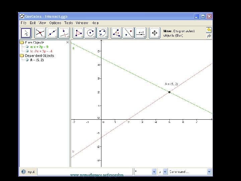The image size is (241, 181).
Task: Click inside the Input text field
Action: (85, 172)
